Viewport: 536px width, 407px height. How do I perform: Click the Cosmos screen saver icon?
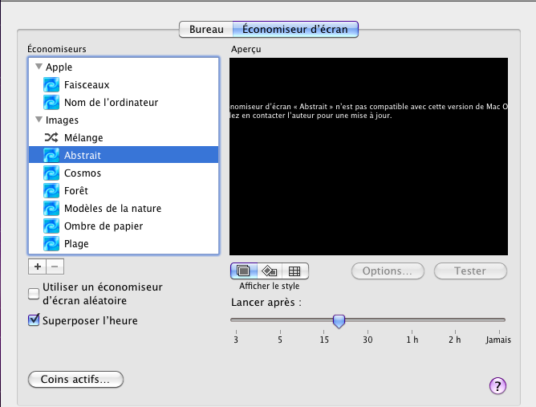click(x=51, y=173)
